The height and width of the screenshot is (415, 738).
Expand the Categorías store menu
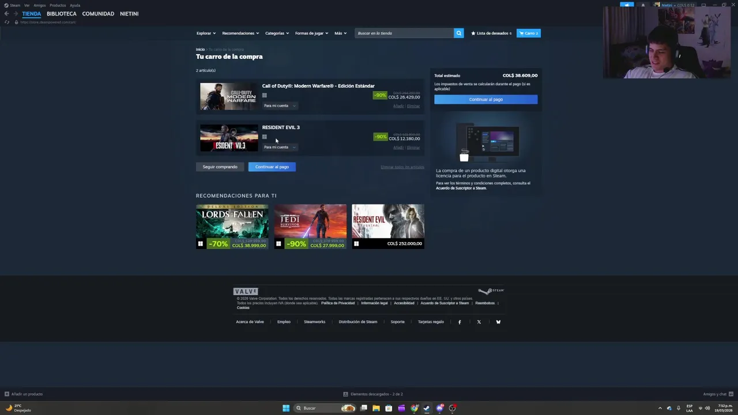[277, 33]
